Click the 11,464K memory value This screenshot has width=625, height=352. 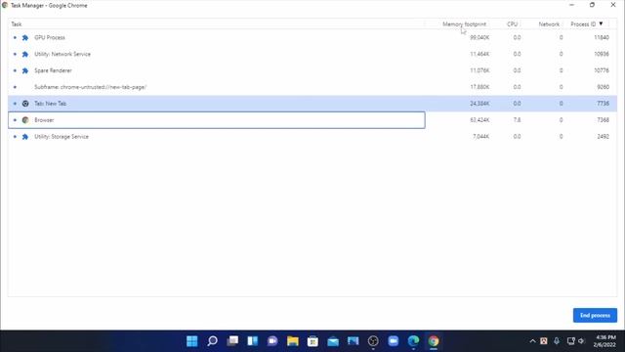[479, 55]
